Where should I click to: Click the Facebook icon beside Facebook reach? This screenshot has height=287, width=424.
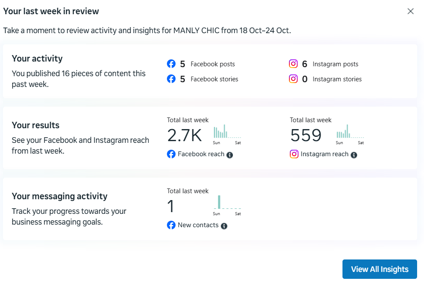point(171,154)
